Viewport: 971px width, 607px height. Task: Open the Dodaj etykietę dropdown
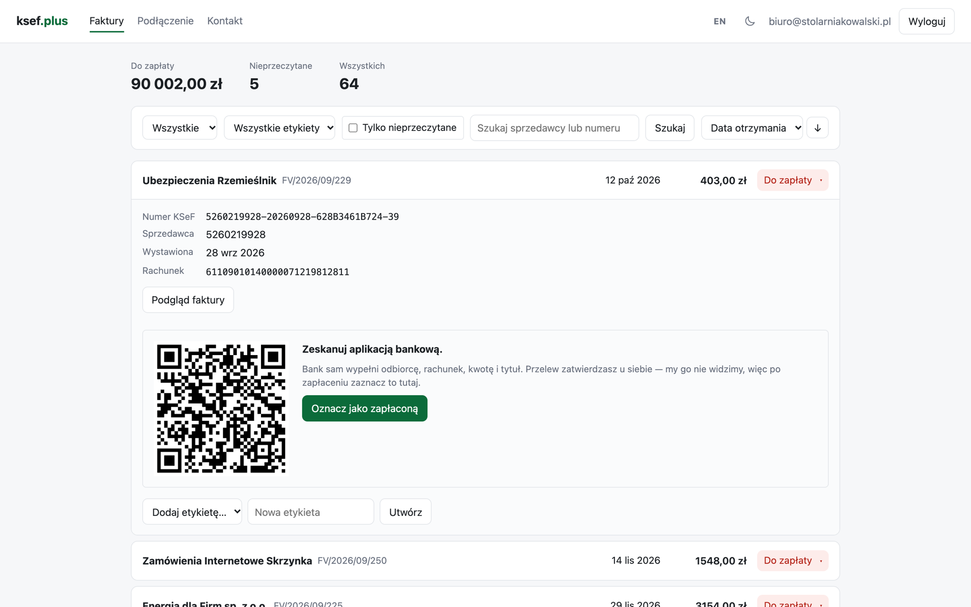tap(192, 512)
